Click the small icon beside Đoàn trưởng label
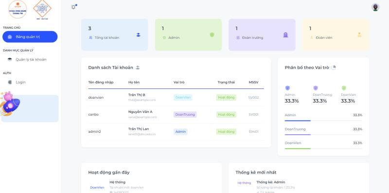The height and width of the screenshot is (193, 389). point(238,38)
